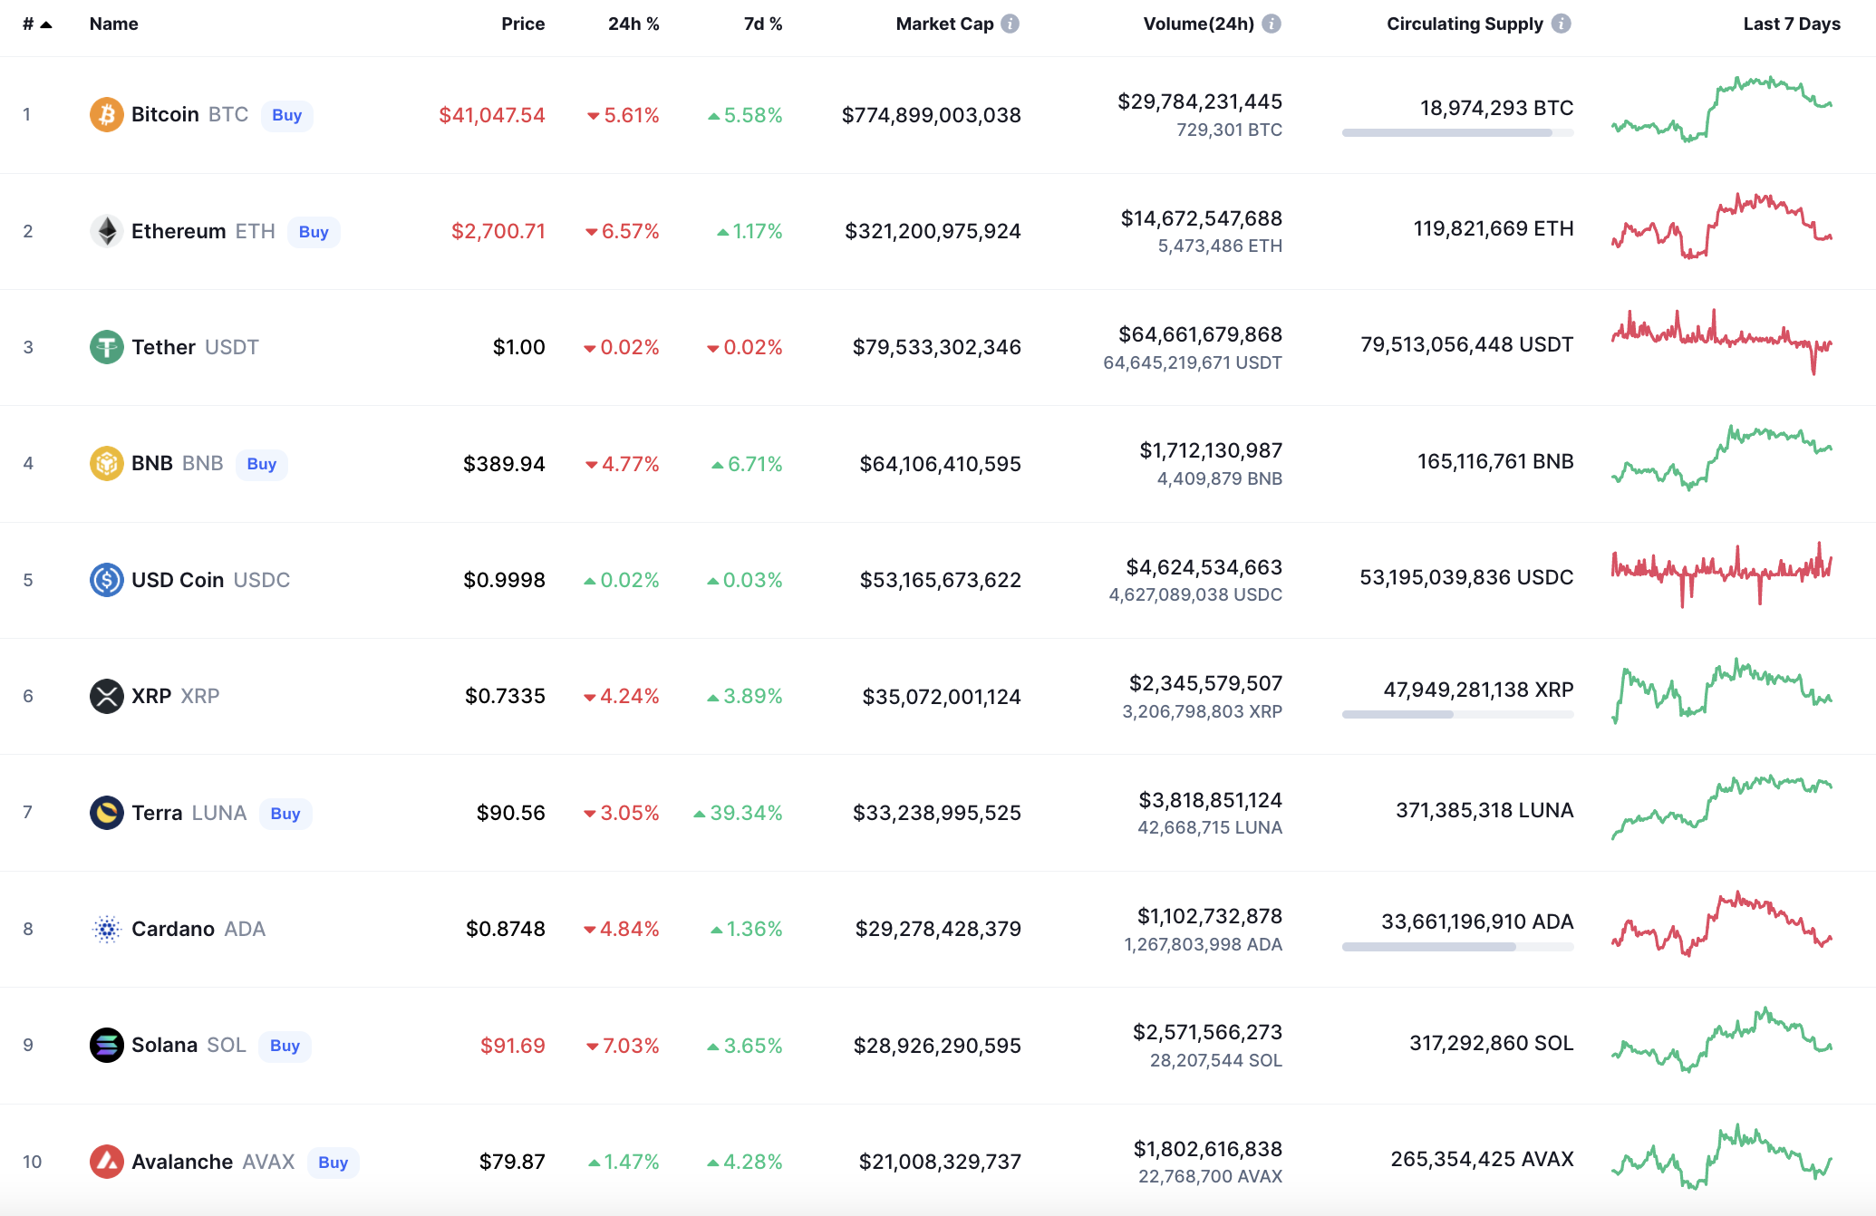This screenshot has width=1876, height=1216.
Task: Click the BNB coin logo icon
Action: (x=106, y=464)
